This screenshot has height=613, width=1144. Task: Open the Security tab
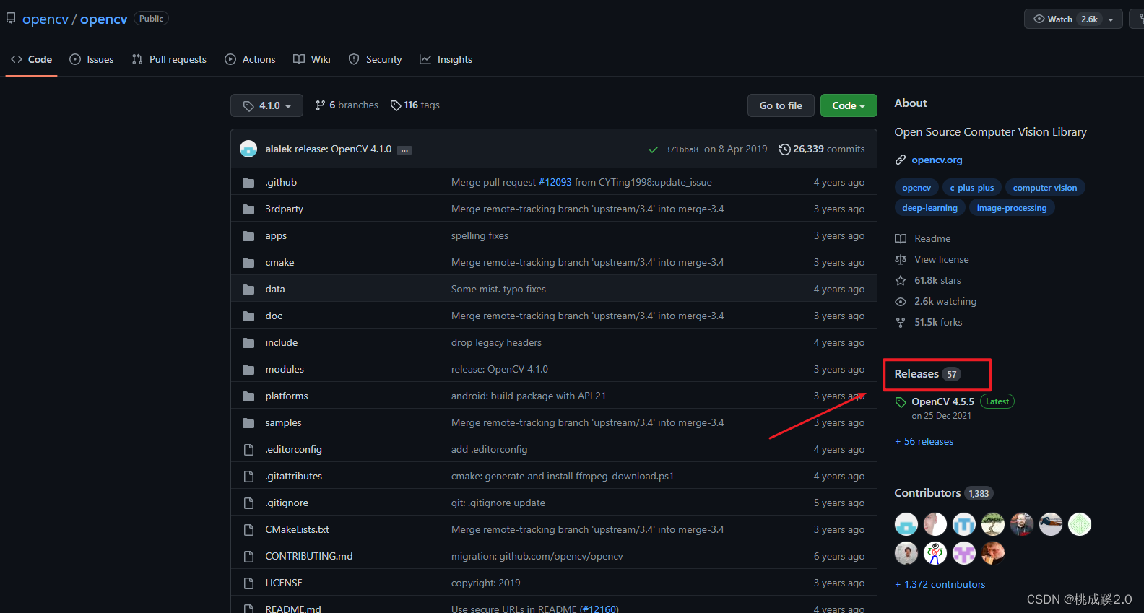click(375, 59)
